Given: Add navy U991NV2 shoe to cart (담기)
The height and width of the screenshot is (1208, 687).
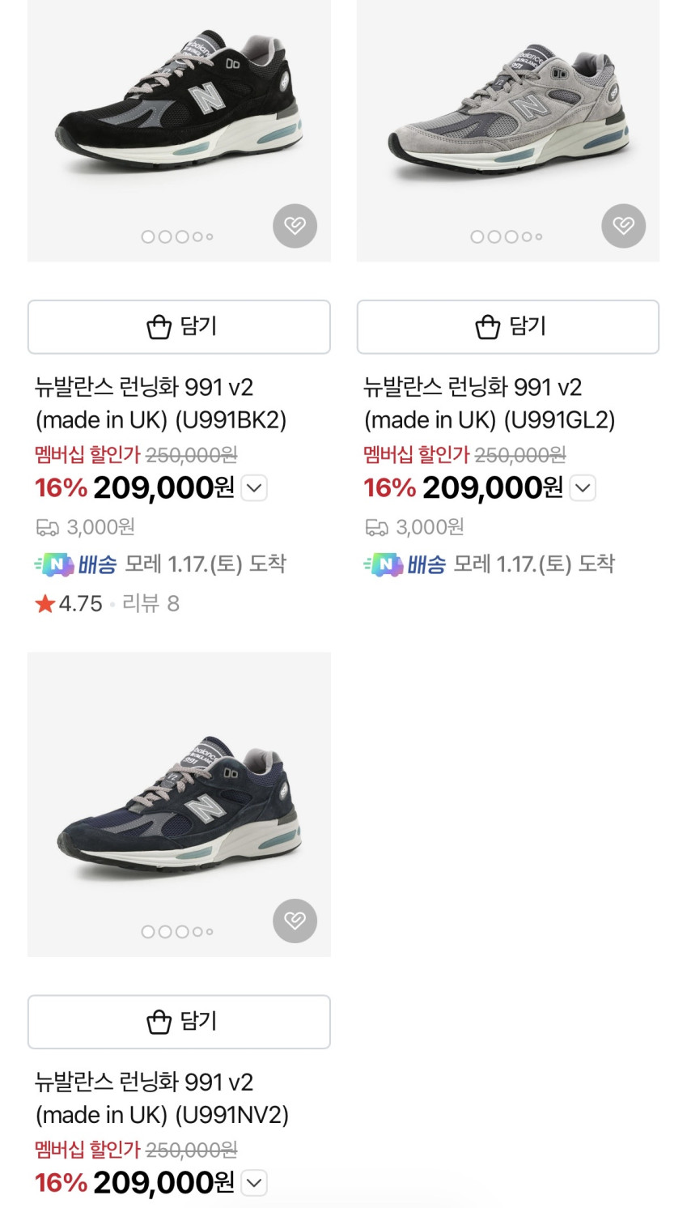Looking at the screenshot, I should (179, 1022).
